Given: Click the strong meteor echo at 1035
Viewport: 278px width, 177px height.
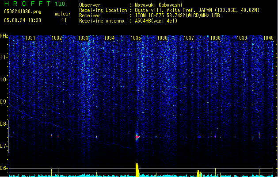Looking at the screenshot, I should pos(137,137).
